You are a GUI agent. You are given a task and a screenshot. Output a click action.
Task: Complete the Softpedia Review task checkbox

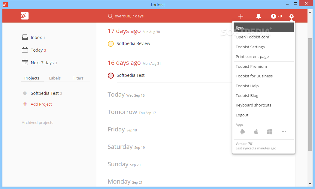tap(111, 44)
